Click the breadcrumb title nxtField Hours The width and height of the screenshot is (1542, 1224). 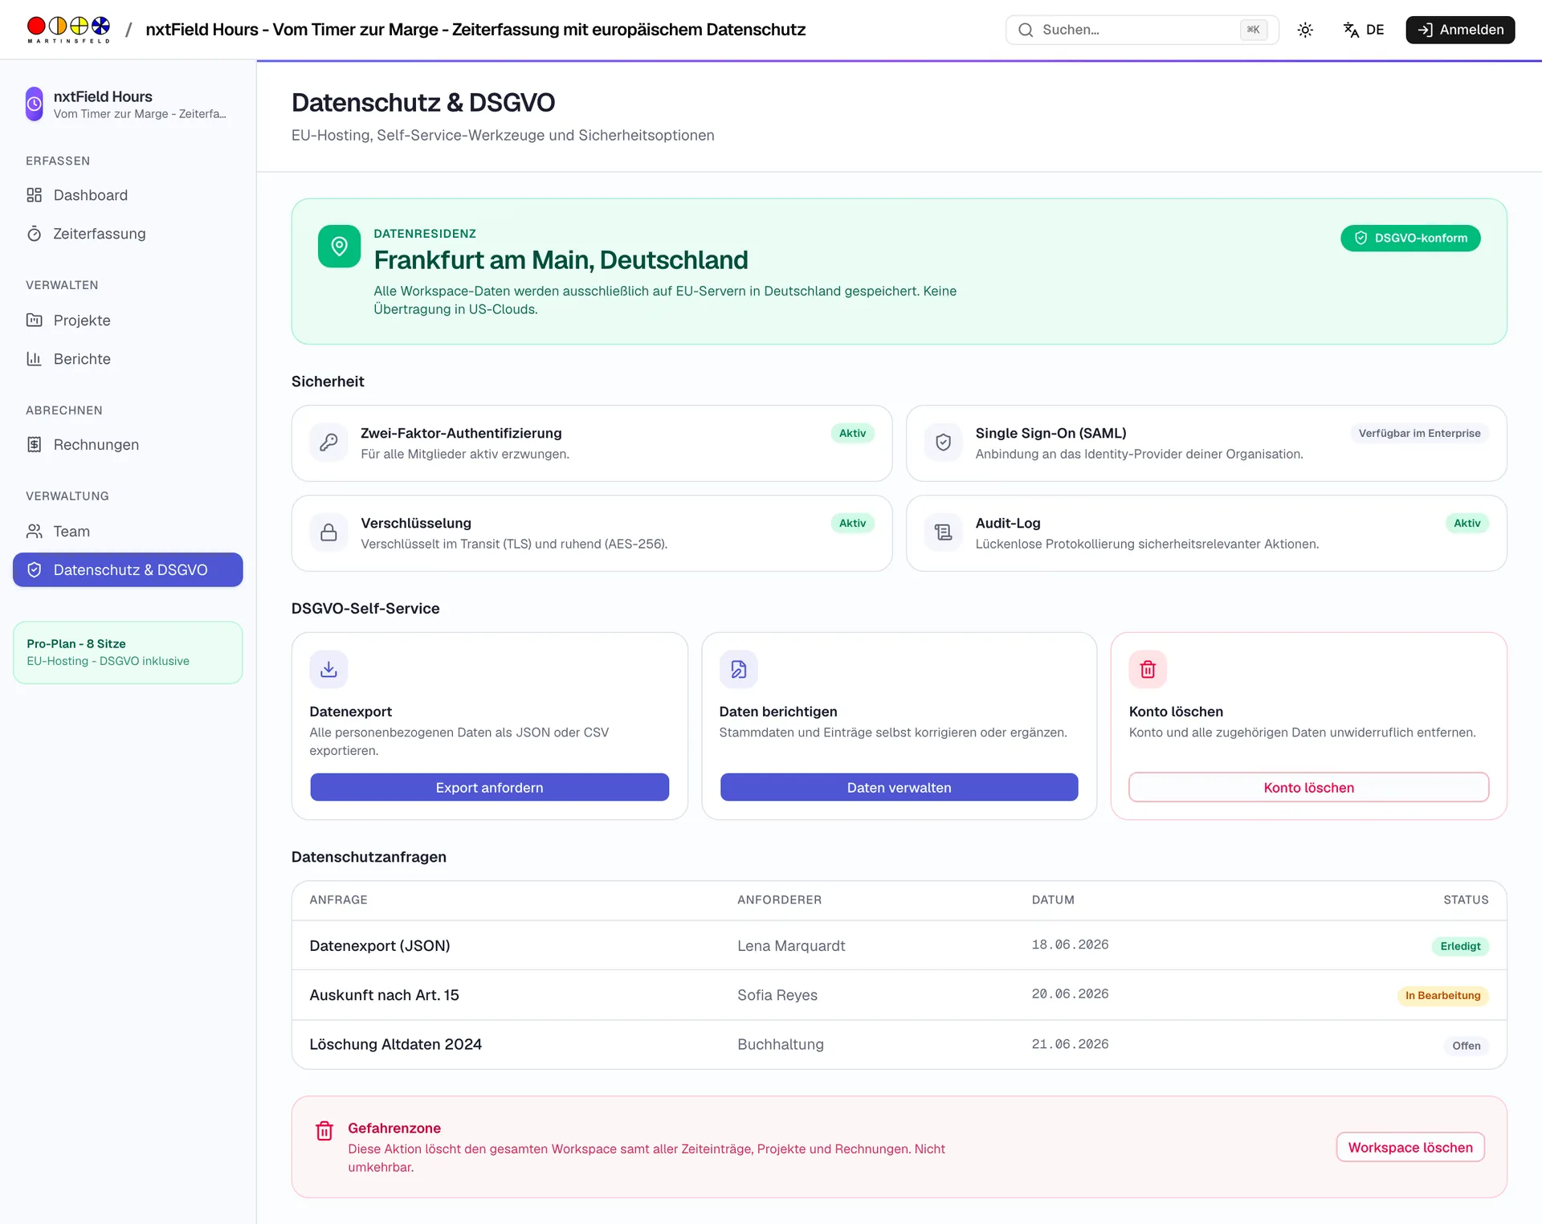pos(475,30)
